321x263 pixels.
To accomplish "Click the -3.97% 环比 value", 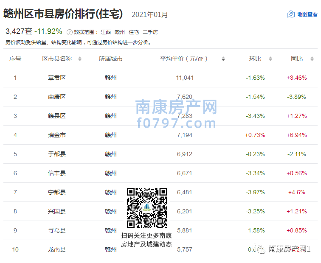I will pyautogui.click(x=255, y=192).
